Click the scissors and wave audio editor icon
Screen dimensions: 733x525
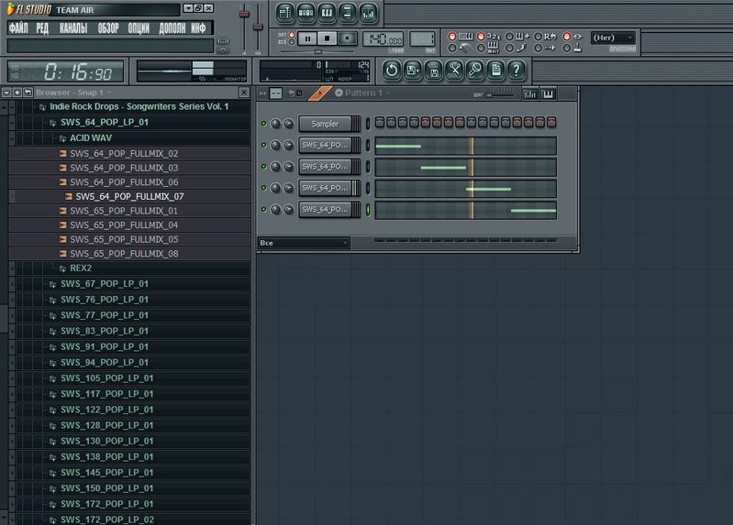[x=453, y=70]
